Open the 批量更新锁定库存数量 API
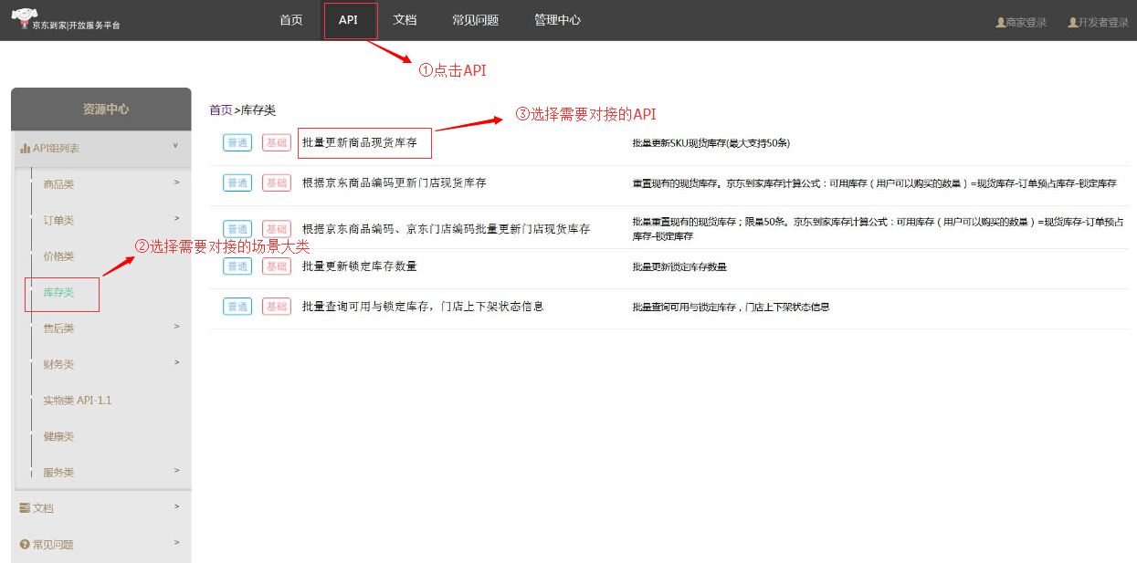 click(360, 266)
